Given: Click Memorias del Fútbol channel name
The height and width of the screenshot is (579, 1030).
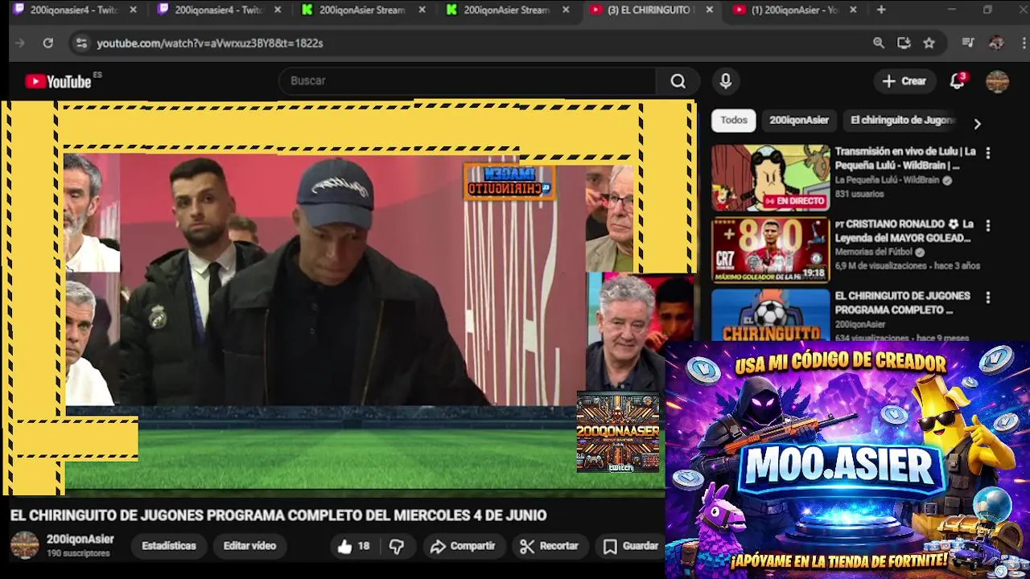Looking at the screenshot, I should pos(874,252).
